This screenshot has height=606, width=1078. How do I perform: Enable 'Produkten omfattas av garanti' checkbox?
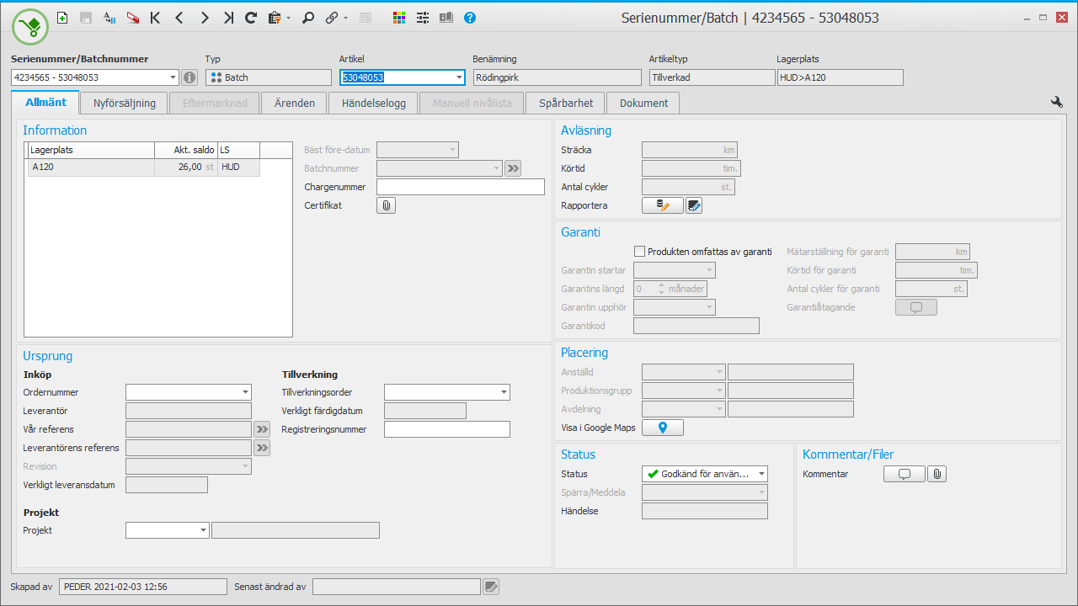(640, 252)
